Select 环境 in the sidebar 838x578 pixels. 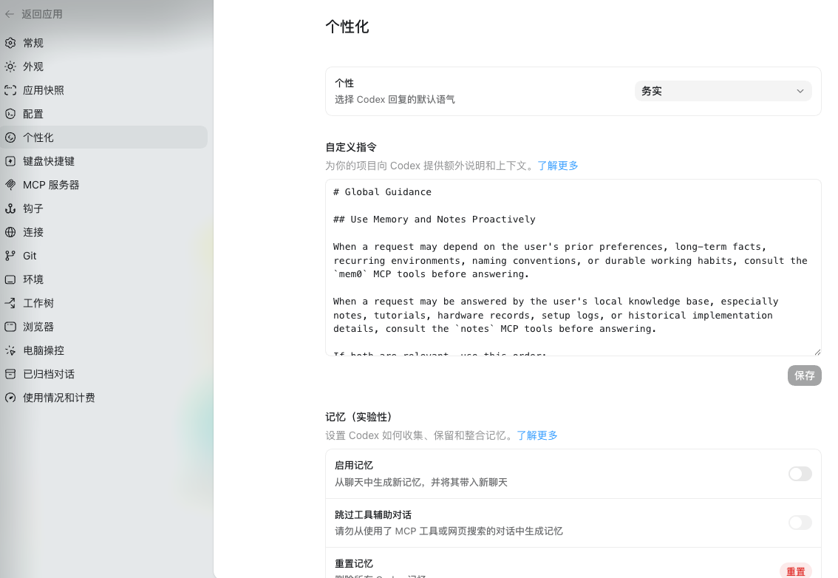(x=103, y=279)
